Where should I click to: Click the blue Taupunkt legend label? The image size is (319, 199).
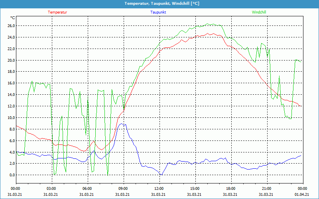click(x=158, y=12)
